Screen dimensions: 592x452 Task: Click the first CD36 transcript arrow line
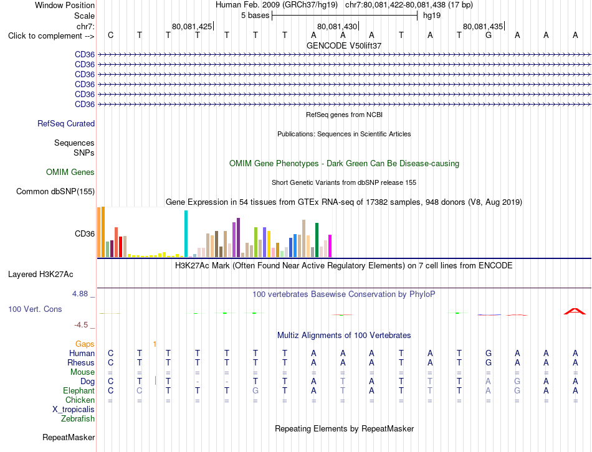(x=344, y=55)
